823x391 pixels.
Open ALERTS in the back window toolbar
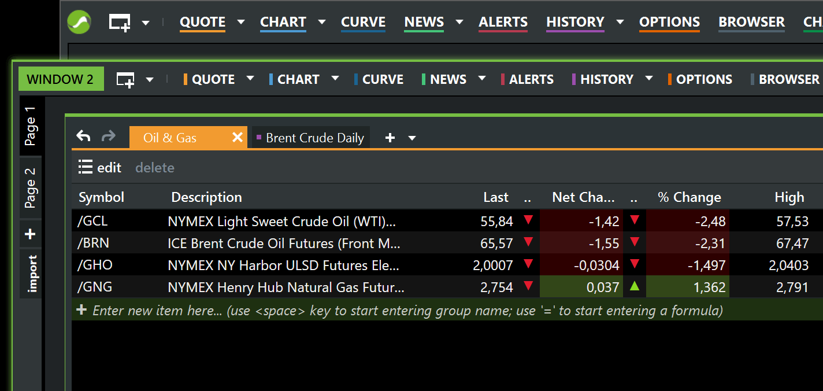pos(503,22)
